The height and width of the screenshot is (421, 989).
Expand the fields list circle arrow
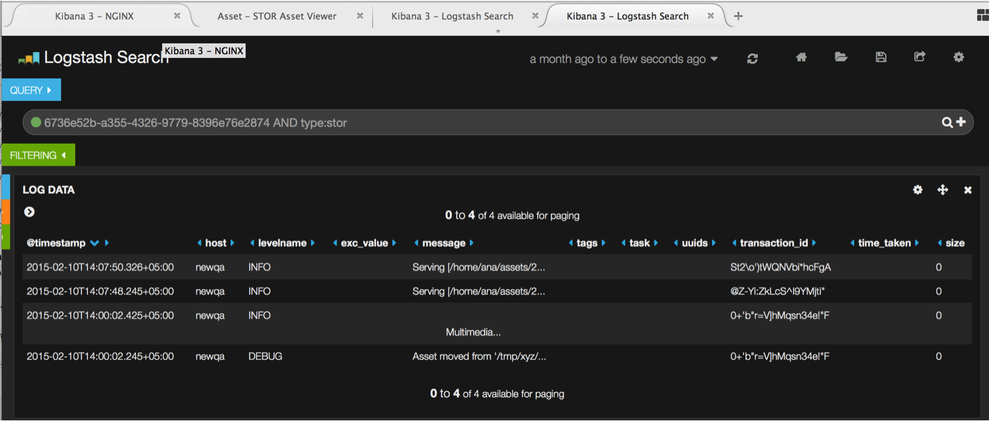tap(29, 211)
